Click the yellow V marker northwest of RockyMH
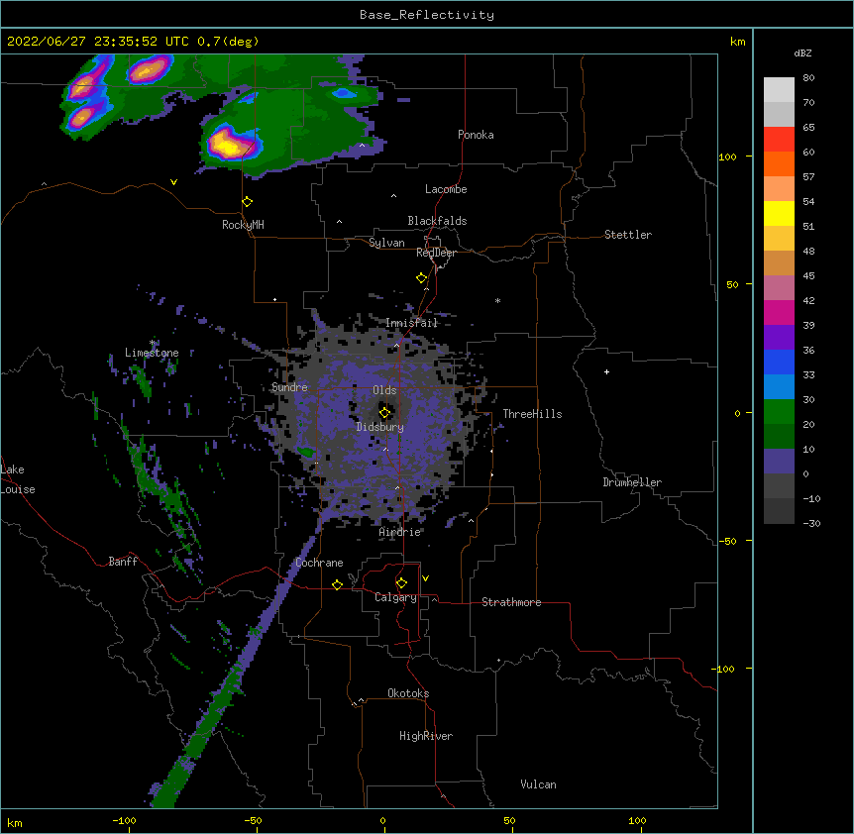This screenshot has height=834, width=854. coord(173,182)
